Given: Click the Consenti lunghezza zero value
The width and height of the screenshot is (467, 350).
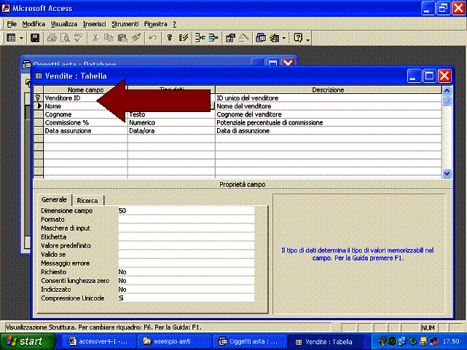Looking at the screenshot, I should [187, 281].
